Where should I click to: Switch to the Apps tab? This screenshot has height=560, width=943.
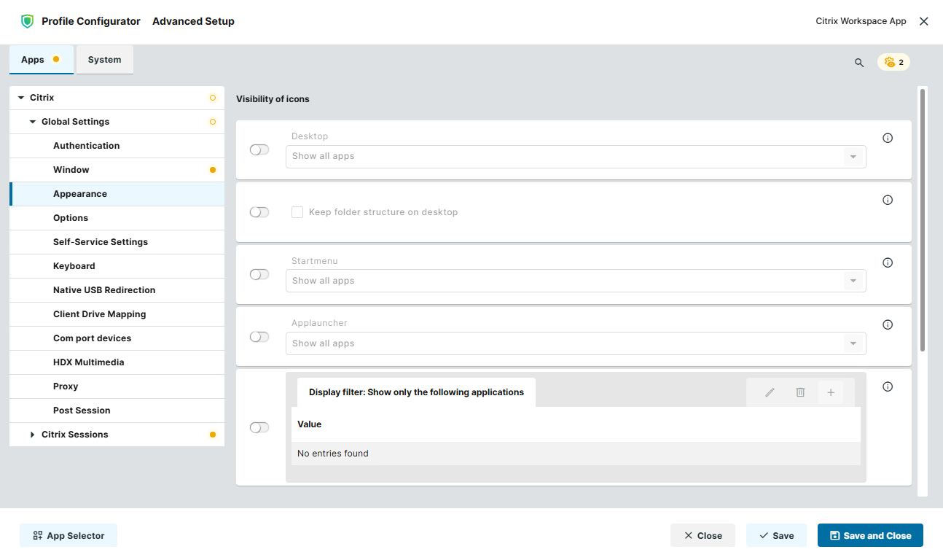click(x=42, y=60)
